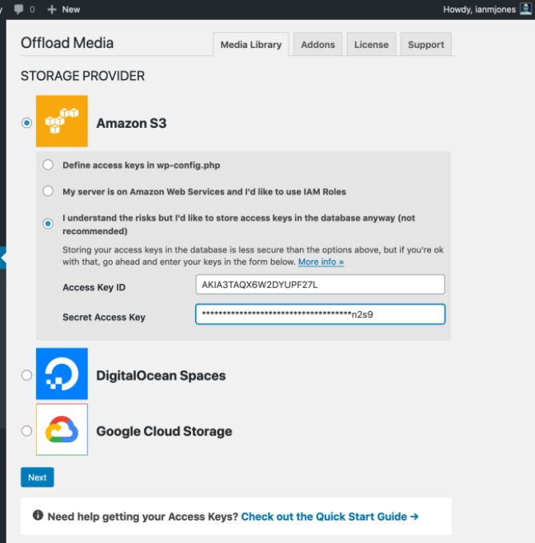The image size is (535, 543).
Task: Collapse sidebar using the blue arrow at left edge
Action: tap(2, 258)
